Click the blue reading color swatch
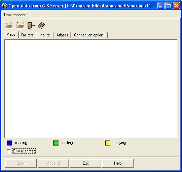The width and height of the screenshot is (182, 172). [x=9, y=143]
